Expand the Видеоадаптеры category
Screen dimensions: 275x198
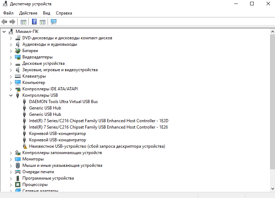(11, 57)
